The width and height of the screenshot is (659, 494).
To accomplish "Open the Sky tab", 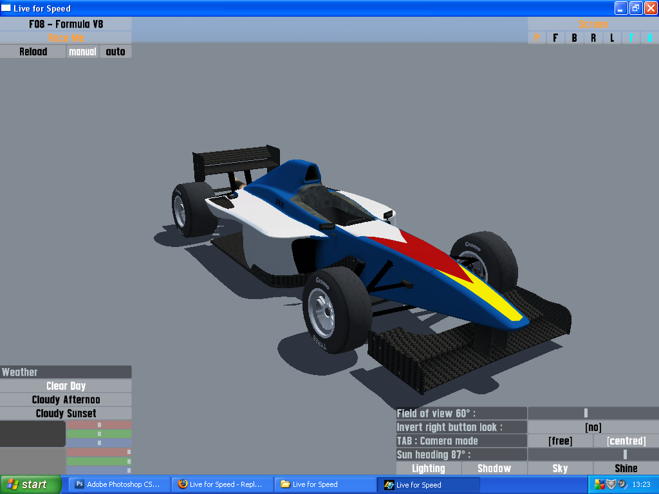I will [x=561, y=468].
